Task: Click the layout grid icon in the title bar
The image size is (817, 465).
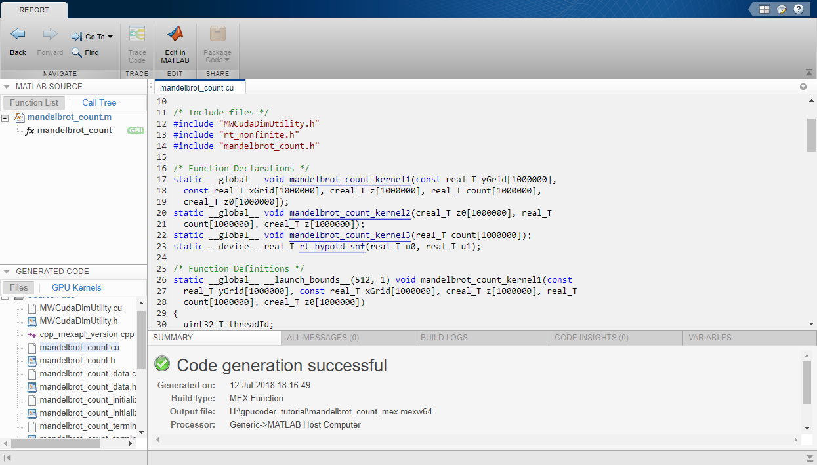Action: [763, 9]
